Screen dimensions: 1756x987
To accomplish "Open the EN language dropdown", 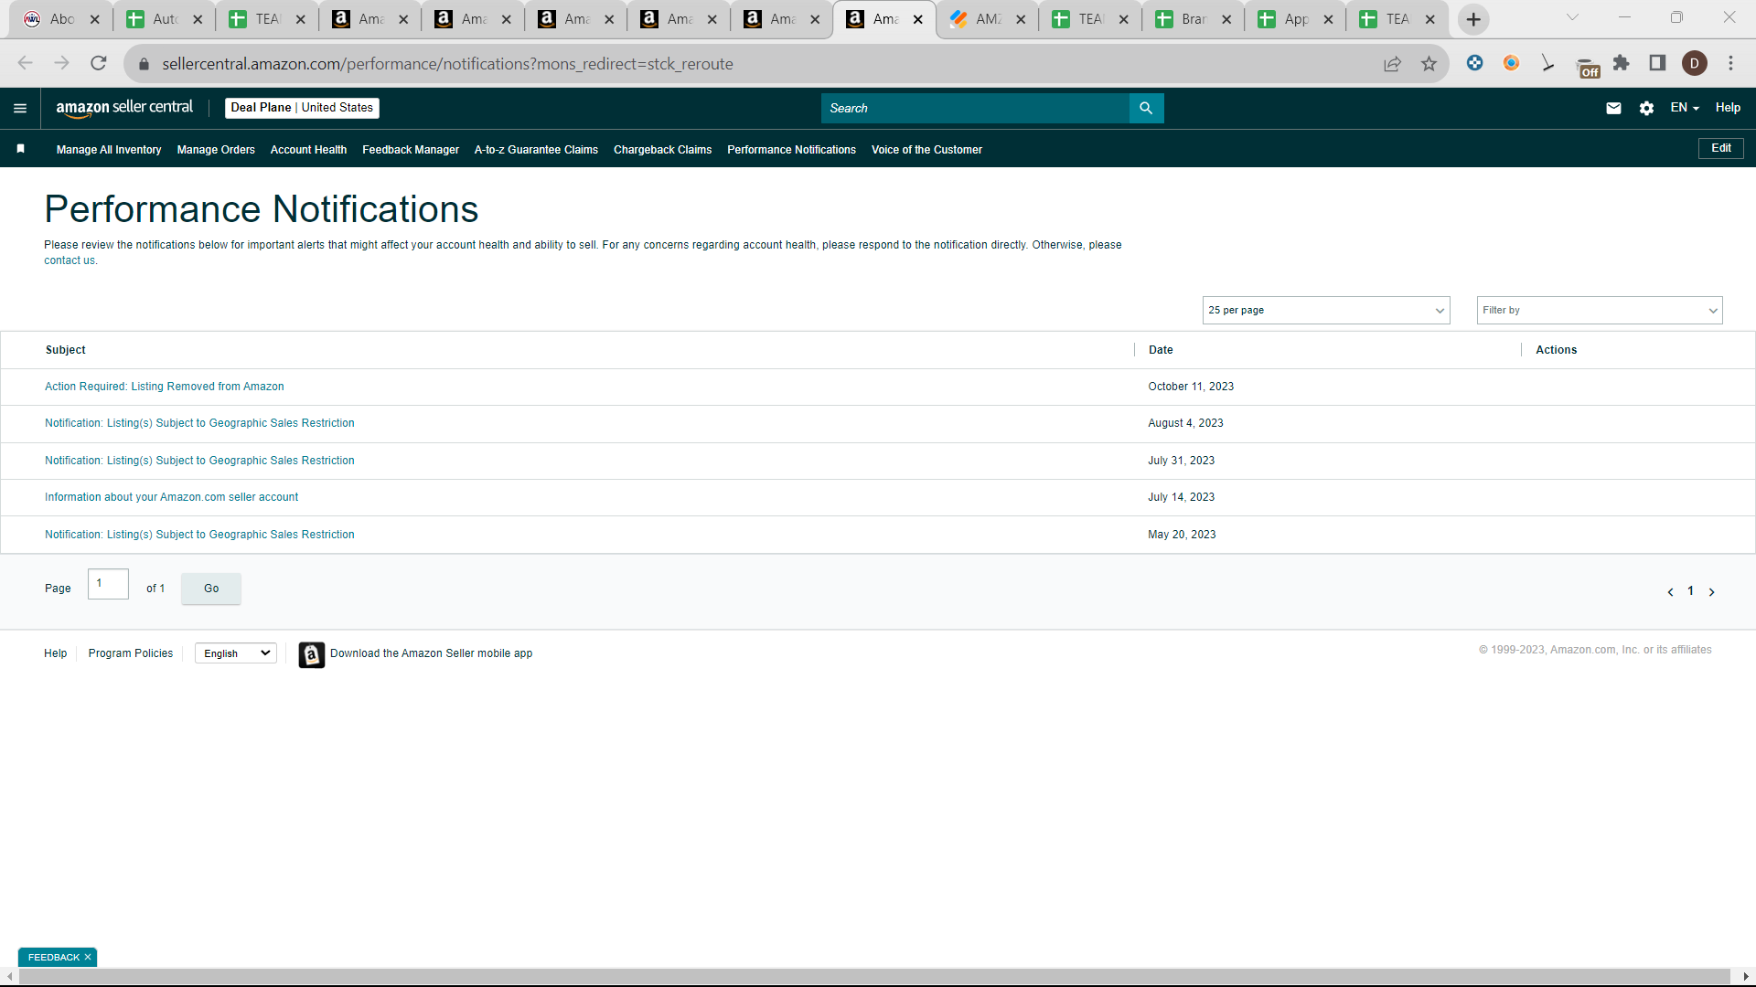I will (x=1685, y=108).
